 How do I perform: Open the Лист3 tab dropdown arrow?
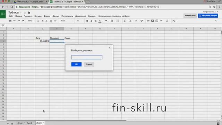(x=43, y=123)
